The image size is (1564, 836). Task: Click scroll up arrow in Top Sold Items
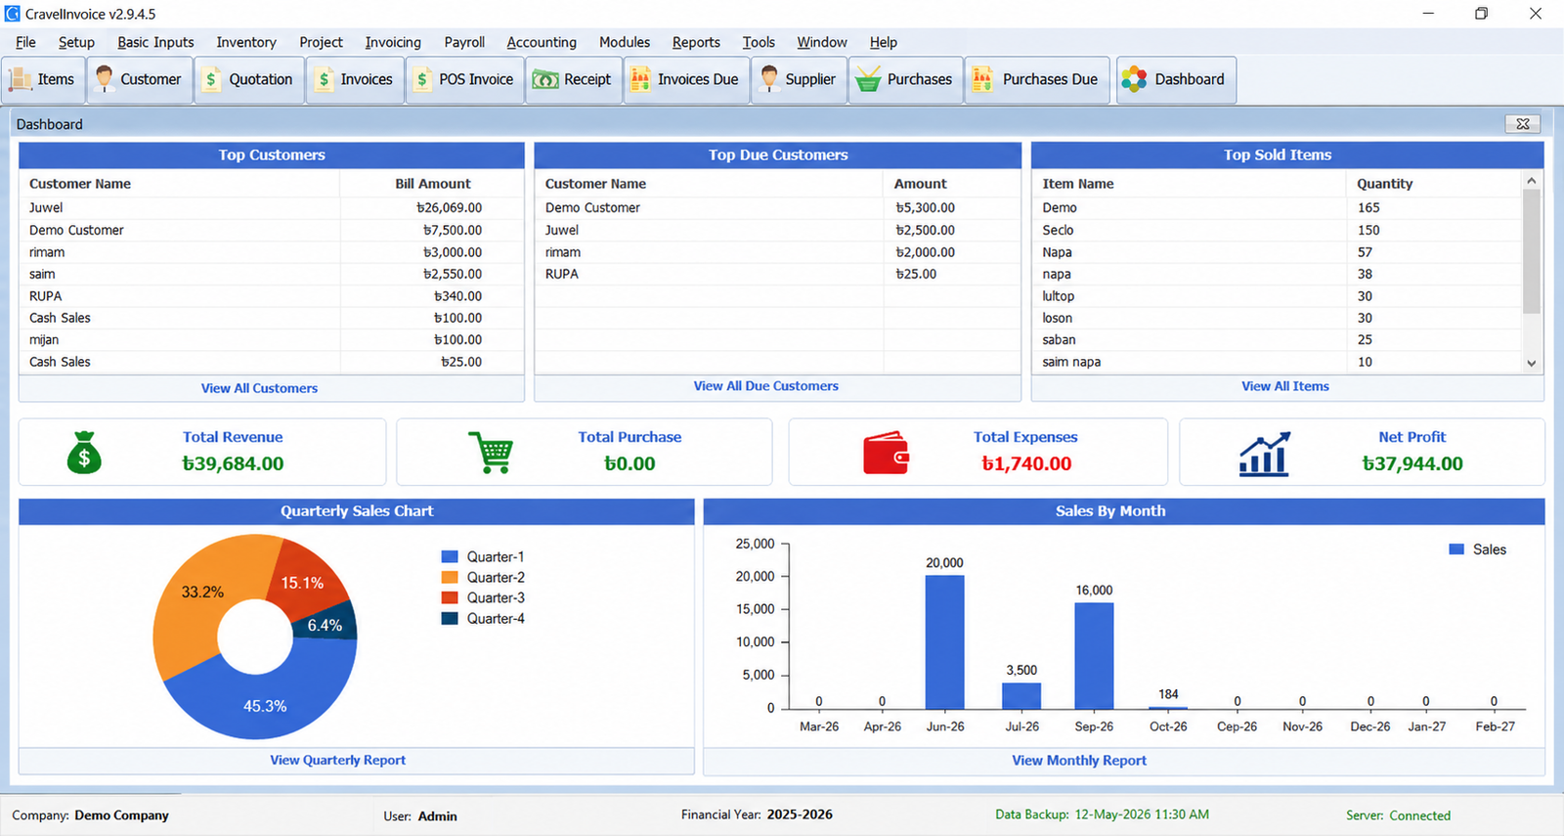click(1532, 181)
